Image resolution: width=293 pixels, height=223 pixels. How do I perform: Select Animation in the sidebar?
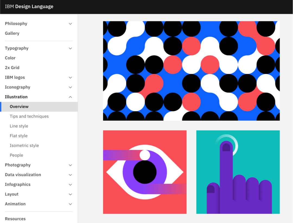tap(15, 204)
